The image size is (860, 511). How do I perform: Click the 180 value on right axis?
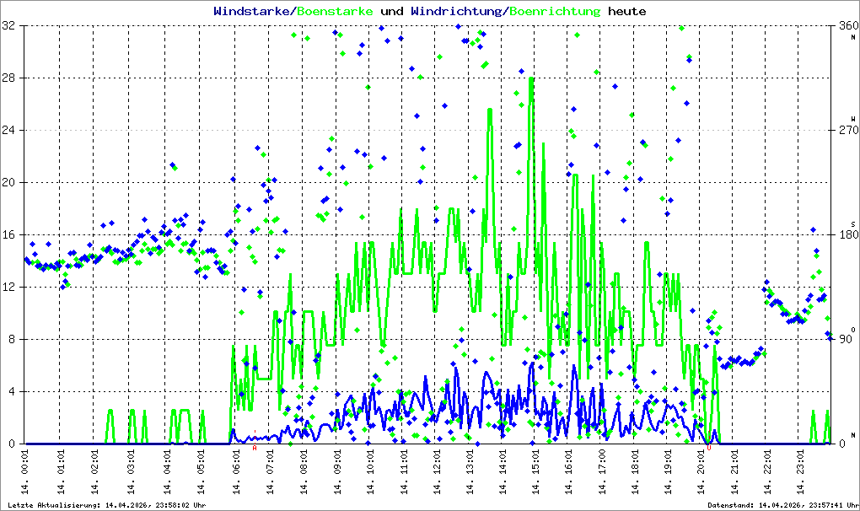tap(848, 234)
